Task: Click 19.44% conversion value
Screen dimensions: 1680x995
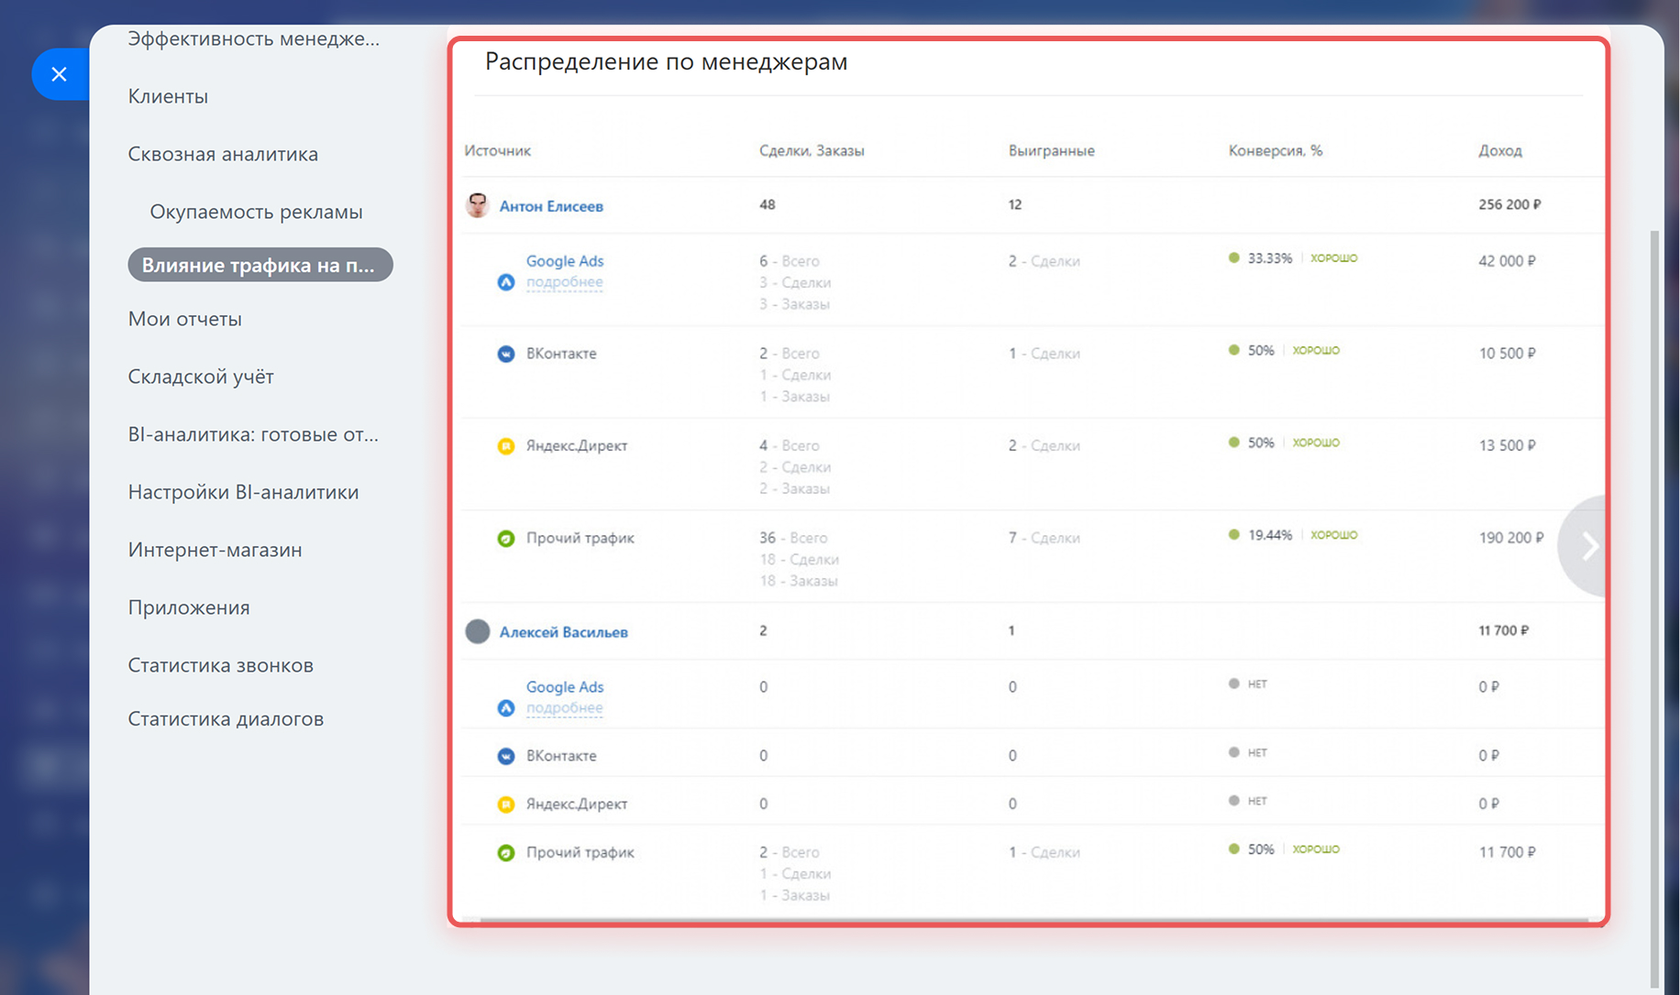Action: [1269, 535]
